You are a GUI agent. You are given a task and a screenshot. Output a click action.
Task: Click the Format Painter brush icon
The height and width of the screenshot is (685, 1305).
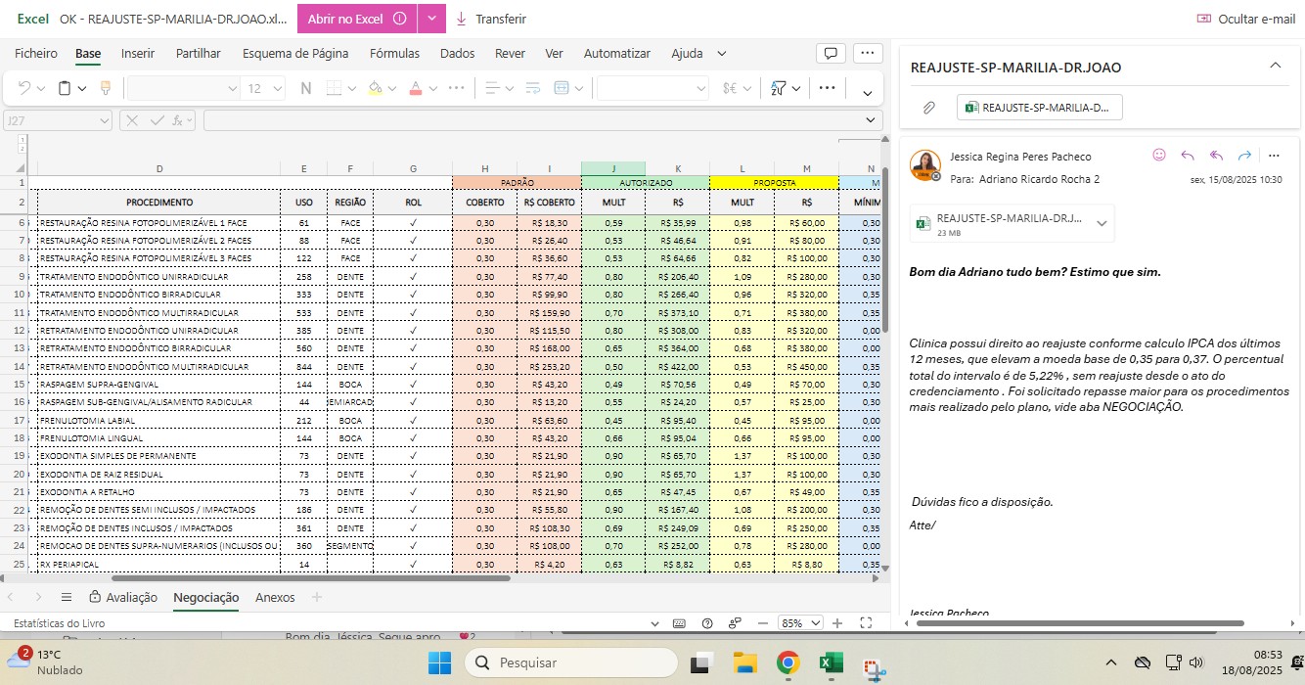click(x=106, y=88)
